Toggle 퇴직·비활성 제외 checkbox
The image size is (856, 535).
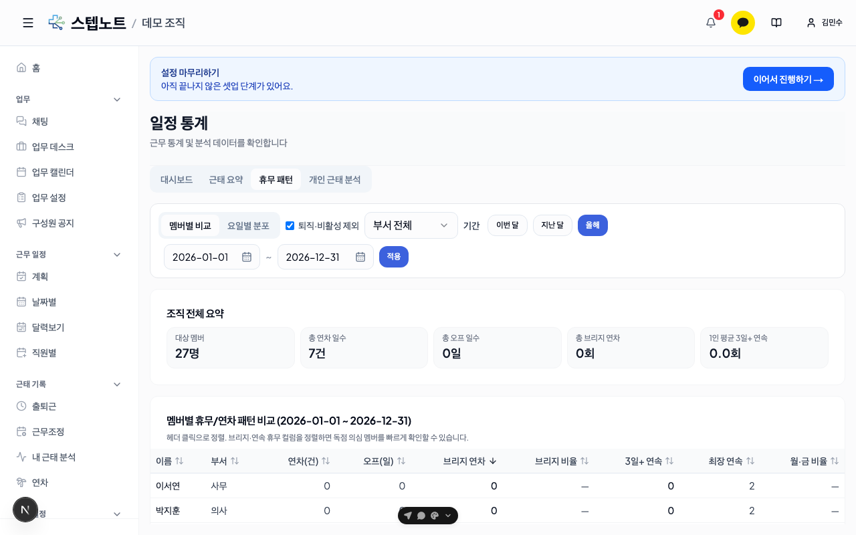coord(290,225)
